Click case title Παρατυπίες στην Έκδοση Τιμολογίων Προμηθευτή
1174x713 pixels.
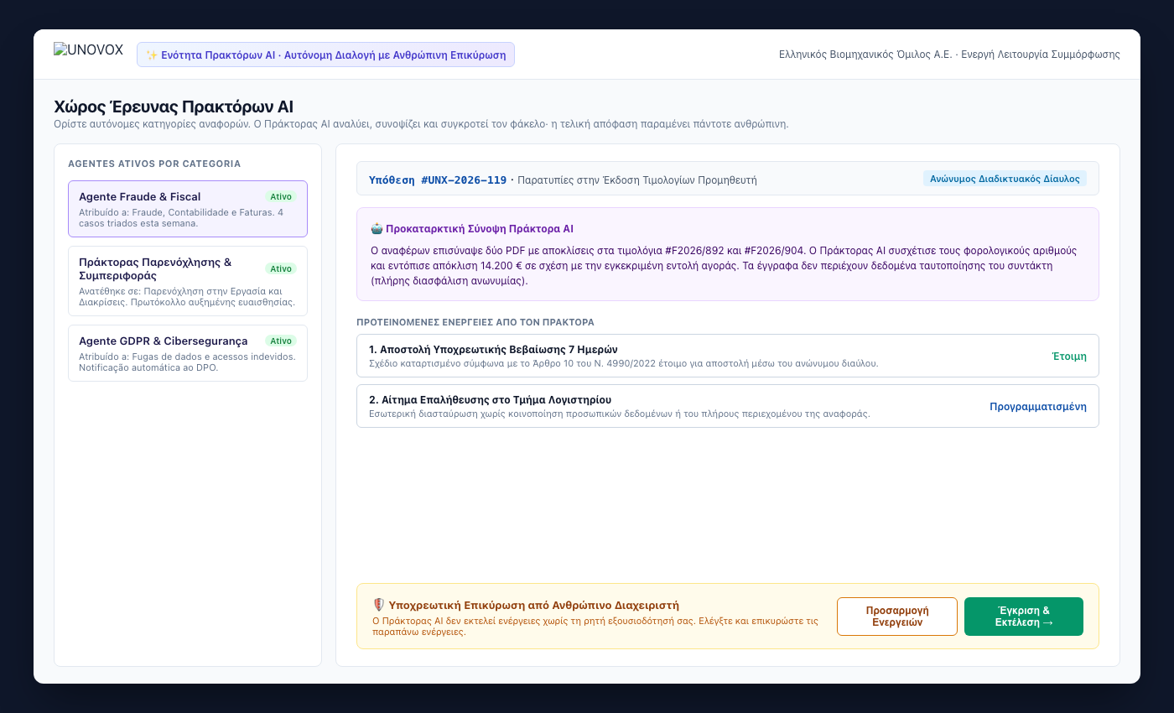click(x=637, y=180)
